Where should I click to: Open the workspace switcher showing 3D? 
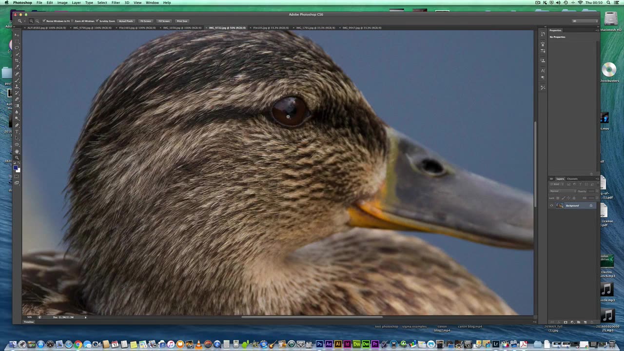coord(584,21)
